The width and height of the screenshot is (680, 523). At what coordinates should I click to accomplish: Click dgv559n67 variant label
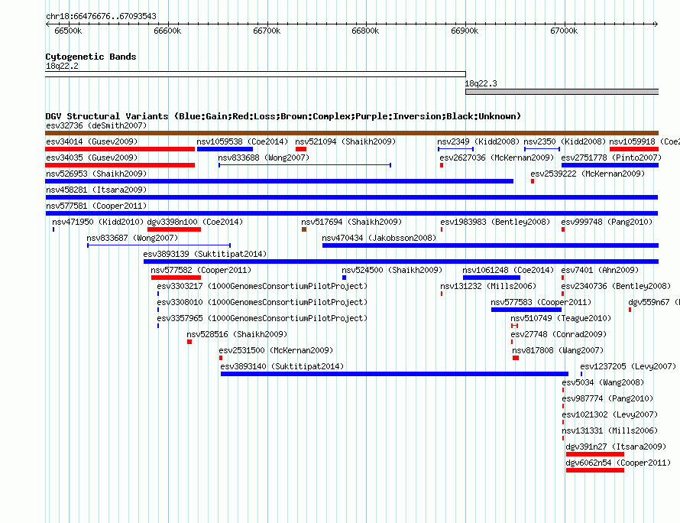[654, 302]
